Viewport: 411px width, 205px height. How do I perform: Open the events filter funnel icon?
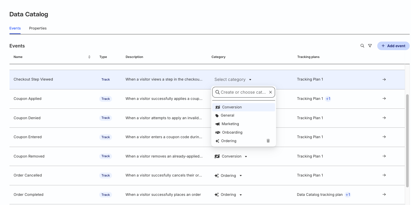click(370, 46)
